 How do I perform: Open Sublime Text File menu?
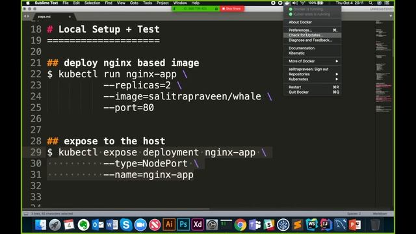point(66,3)
